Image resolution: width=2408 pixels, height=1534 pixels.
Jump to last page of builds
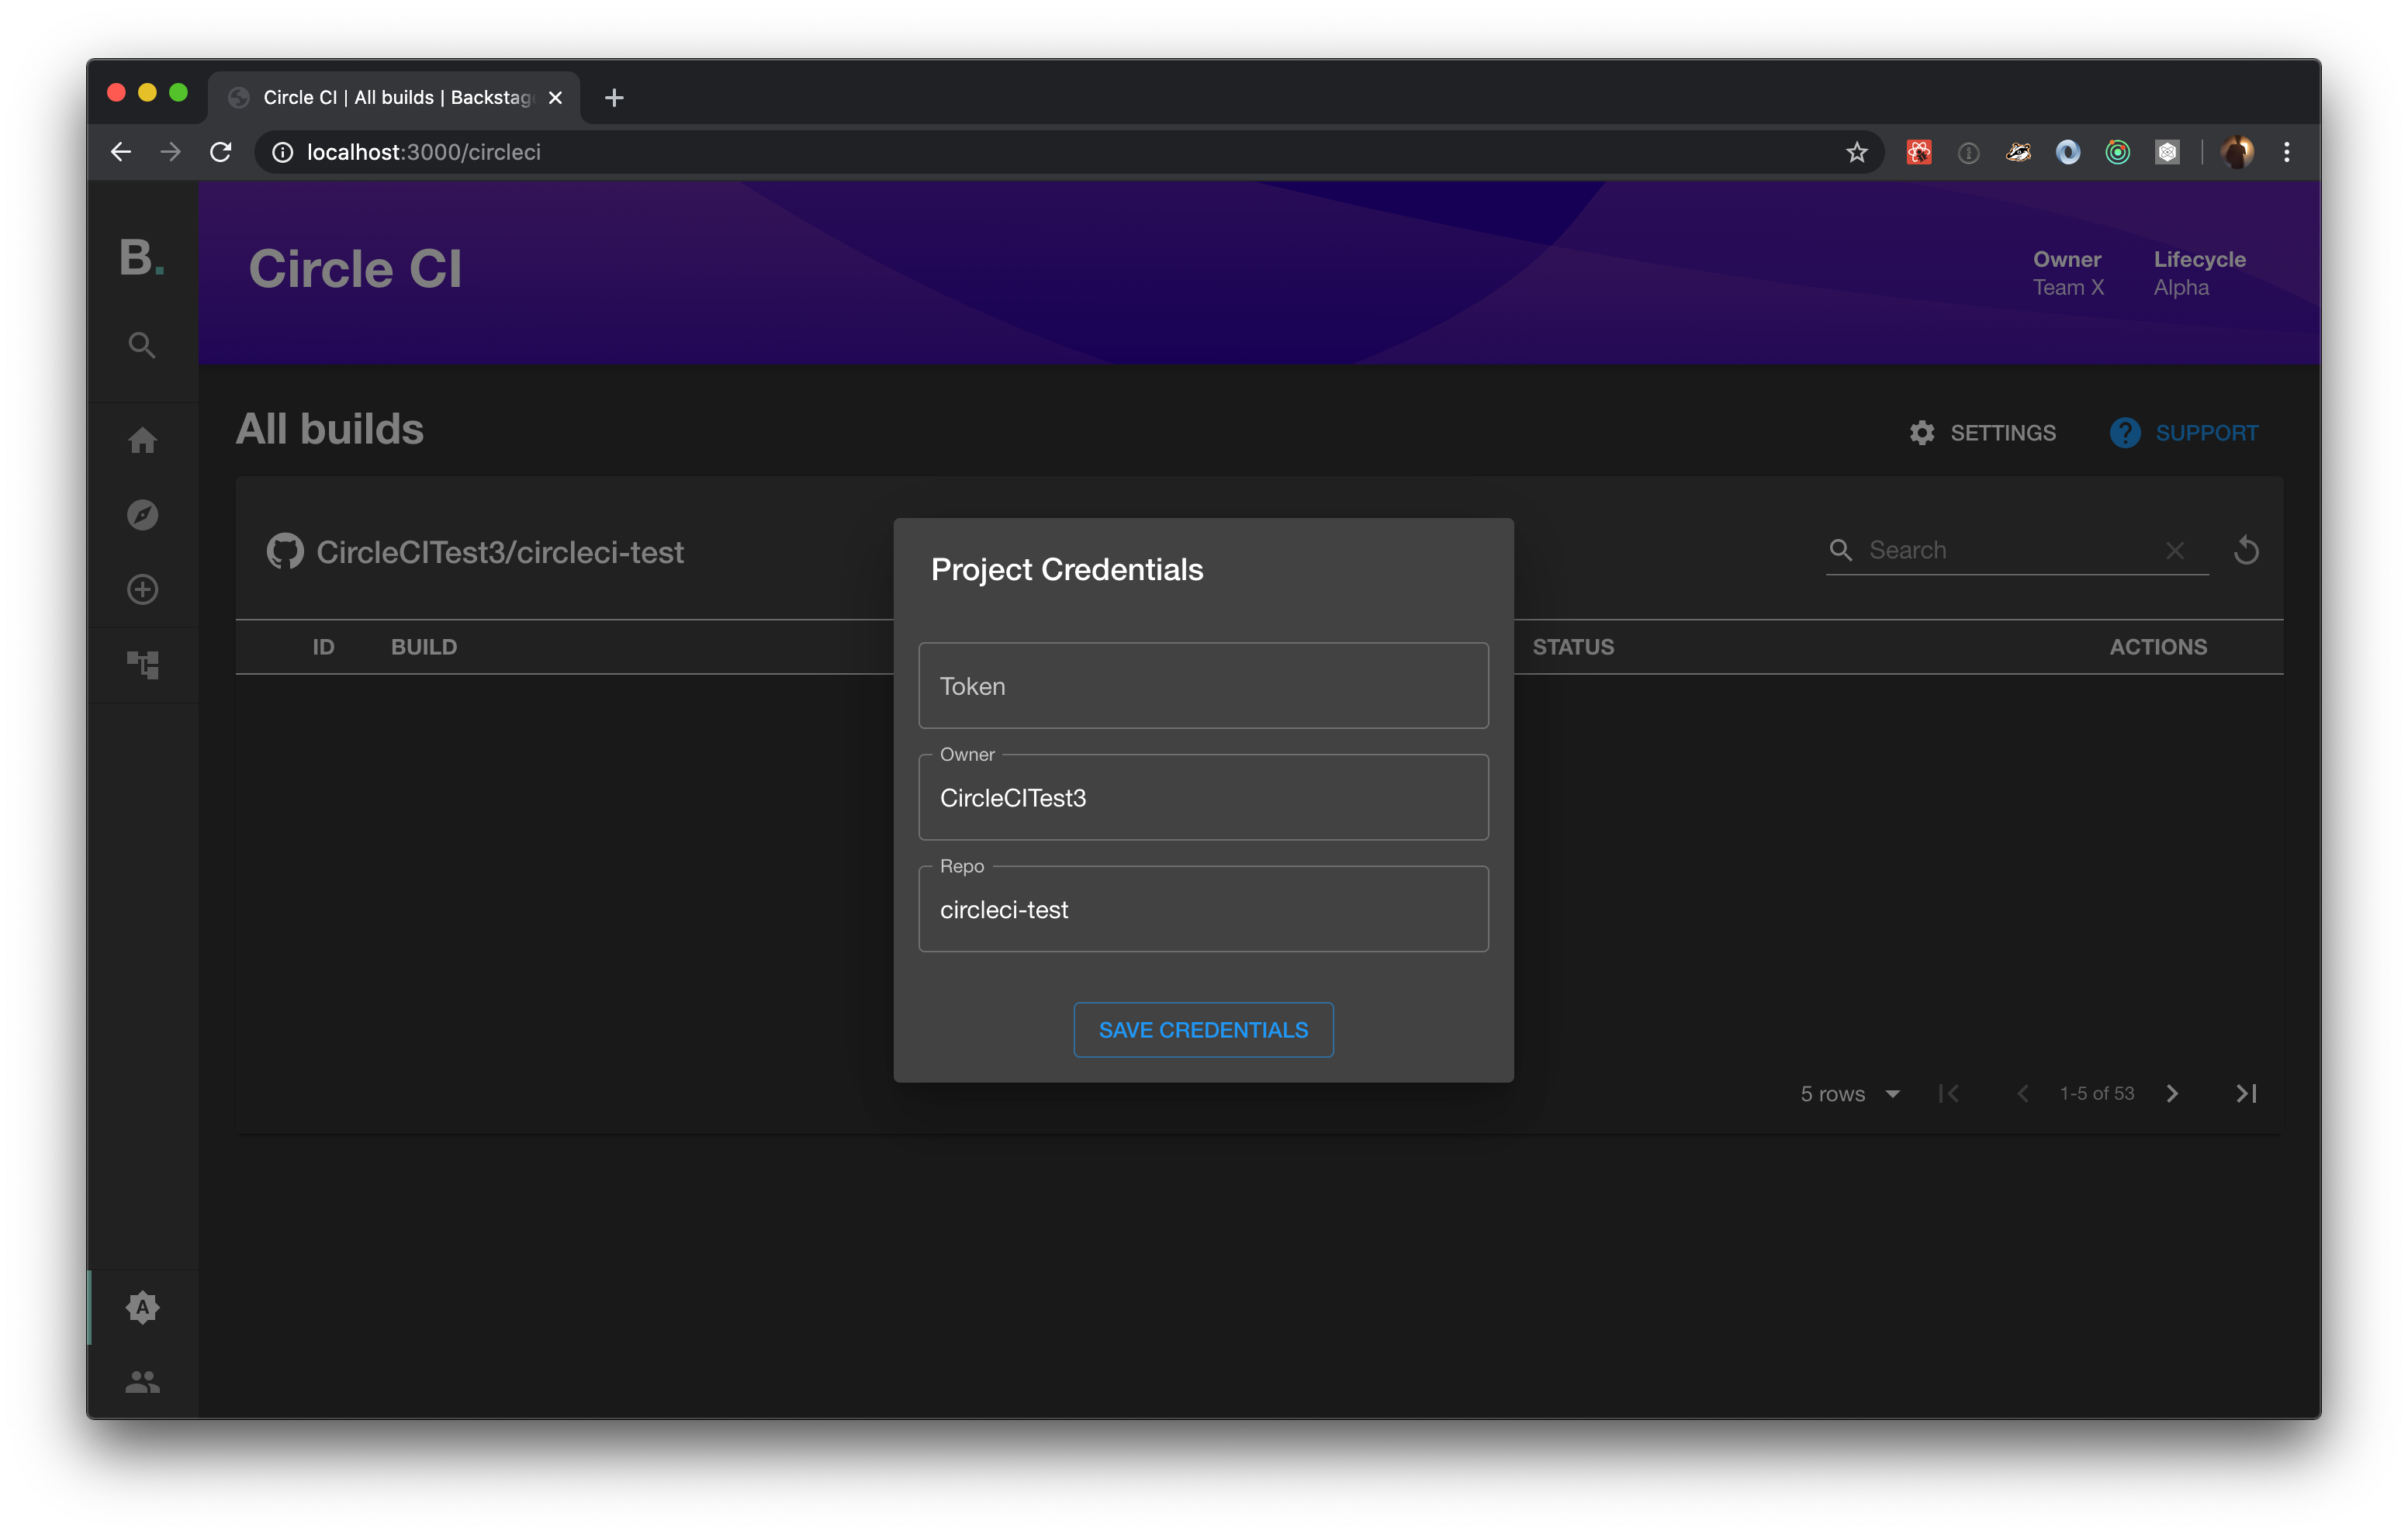tap(2246, 1094)
